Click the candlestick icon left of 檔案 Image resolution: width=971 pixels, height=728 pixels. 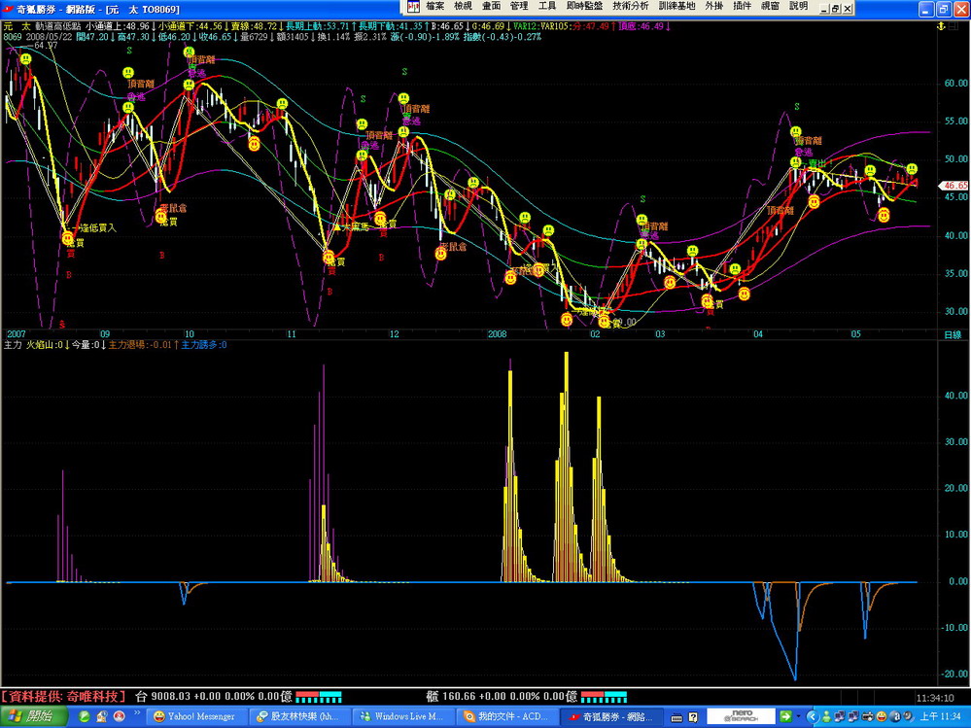point(413,7)
